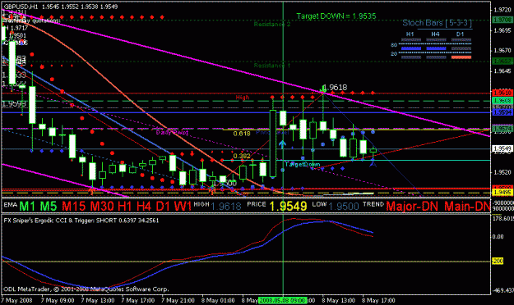This screenshot has width=514, height=305.
Task: Click the 8 May 01:00 time axis label
Action: coord(218,300)
